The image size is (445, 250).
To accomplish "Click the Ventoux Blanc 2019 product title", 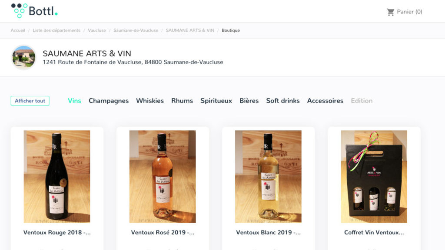I will (268, 233).
